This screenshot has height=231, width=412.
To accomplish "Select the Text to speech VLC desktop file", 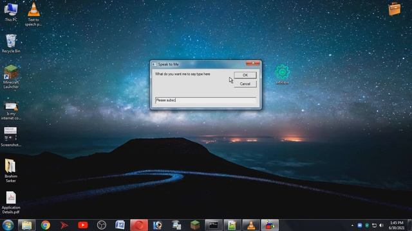I will (33, 14).
